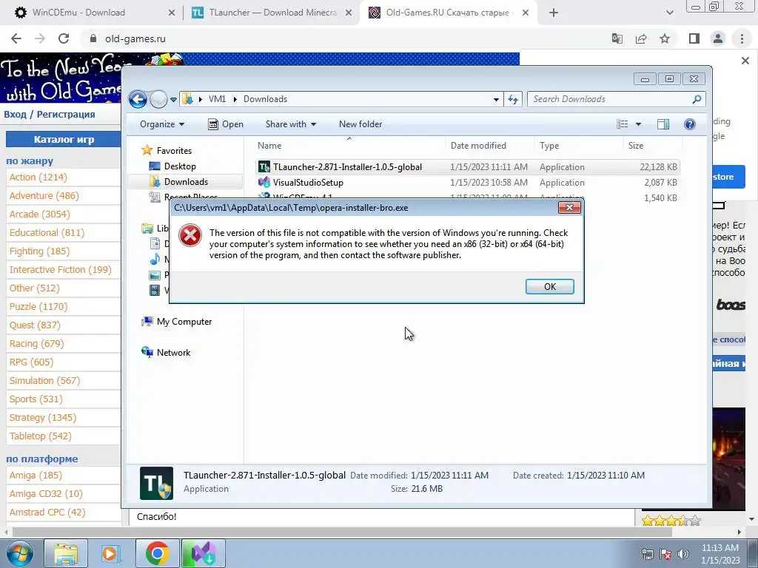This screenshot has height=568, width=758.
Task: Open the Strategy (1345) genre link
Action: tap(42, 417)
